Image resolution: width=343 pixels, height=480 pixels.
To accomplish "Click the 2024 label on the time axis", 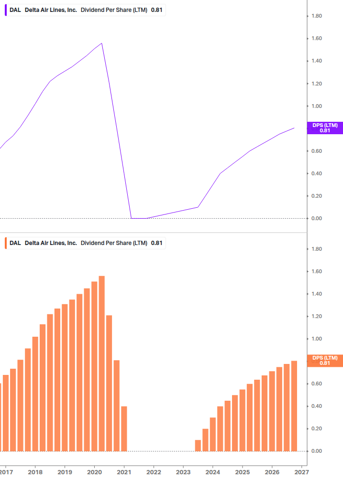I will pyautogui.click(x=213, y=472).
